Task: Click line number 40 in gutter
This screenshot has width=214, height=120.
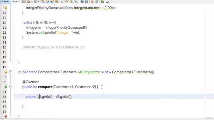Action: pyautogui.click(x=4, y=23)
